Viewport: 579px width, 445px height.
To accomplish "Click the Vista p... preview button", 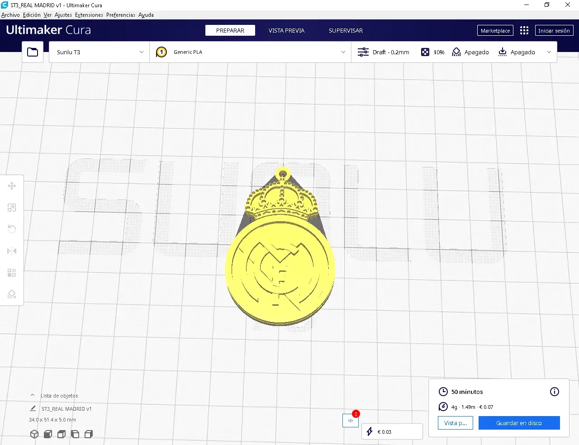I will [x=456, y=423].
